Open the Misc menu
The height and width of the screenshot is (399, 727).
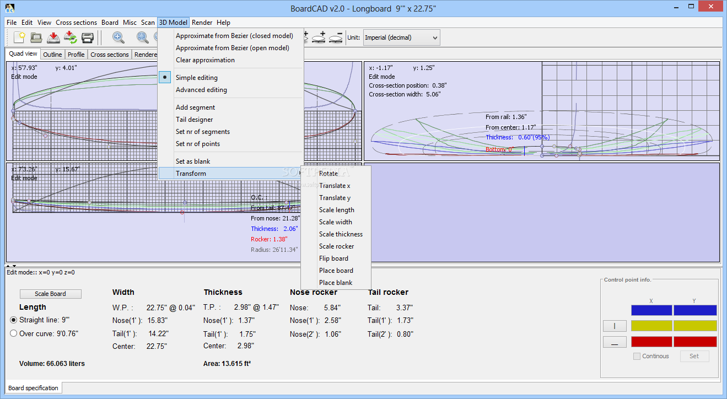(x=130, y=23)
